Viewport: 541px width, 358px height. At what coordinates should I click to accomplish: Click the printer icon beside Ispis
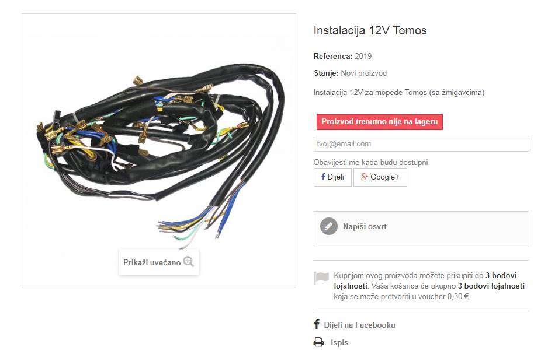(x=318, y=342)
